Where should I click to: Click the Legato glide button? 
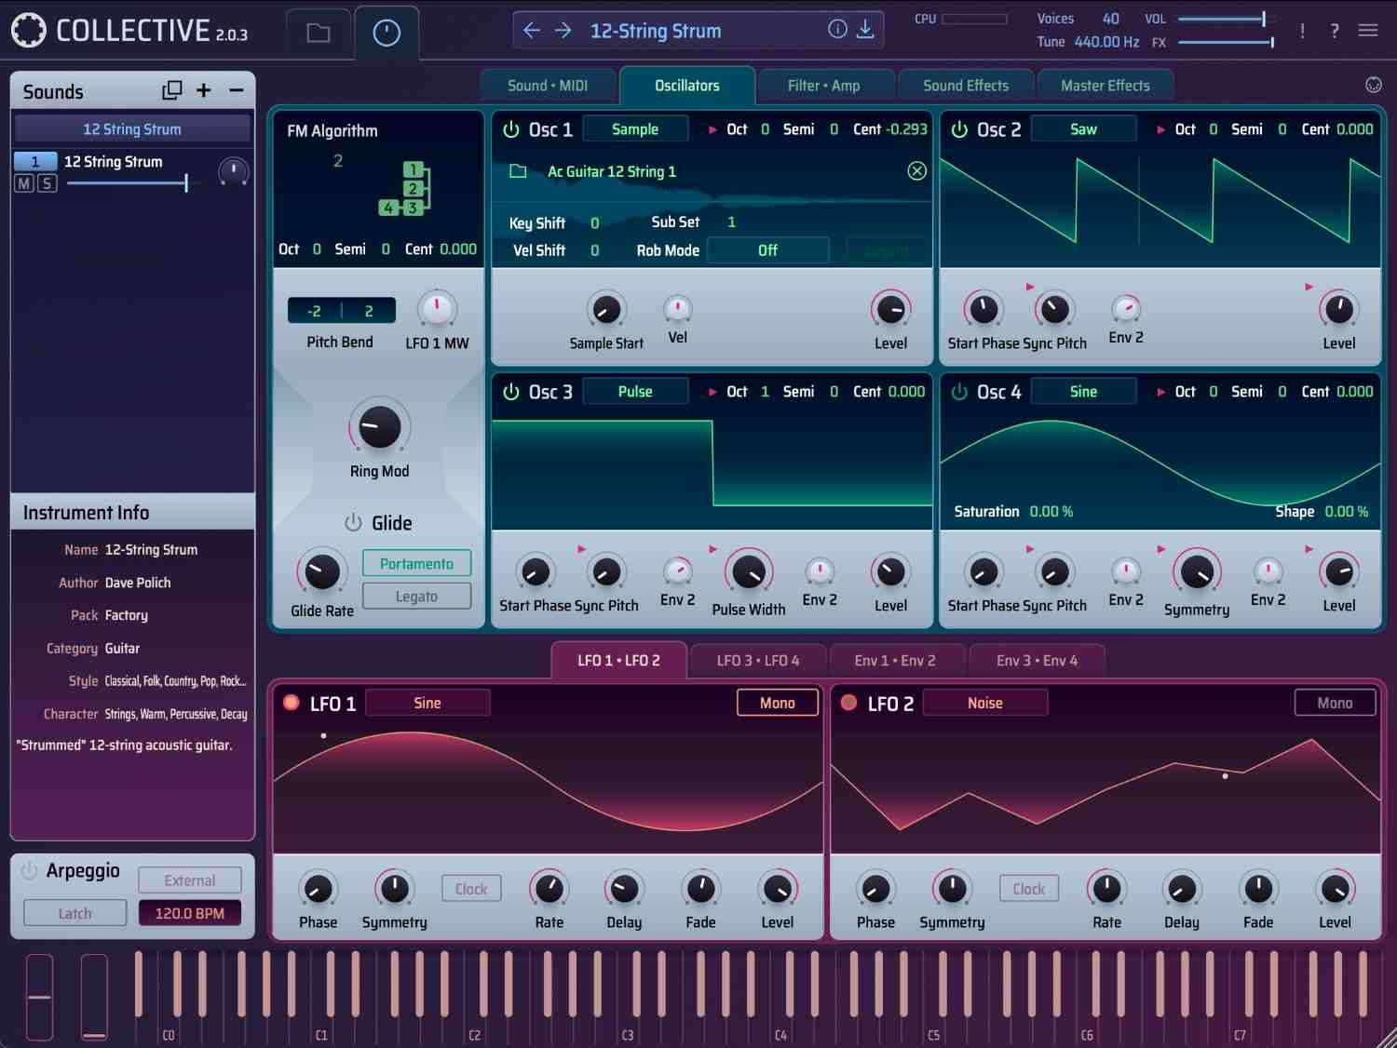point(416,597)
